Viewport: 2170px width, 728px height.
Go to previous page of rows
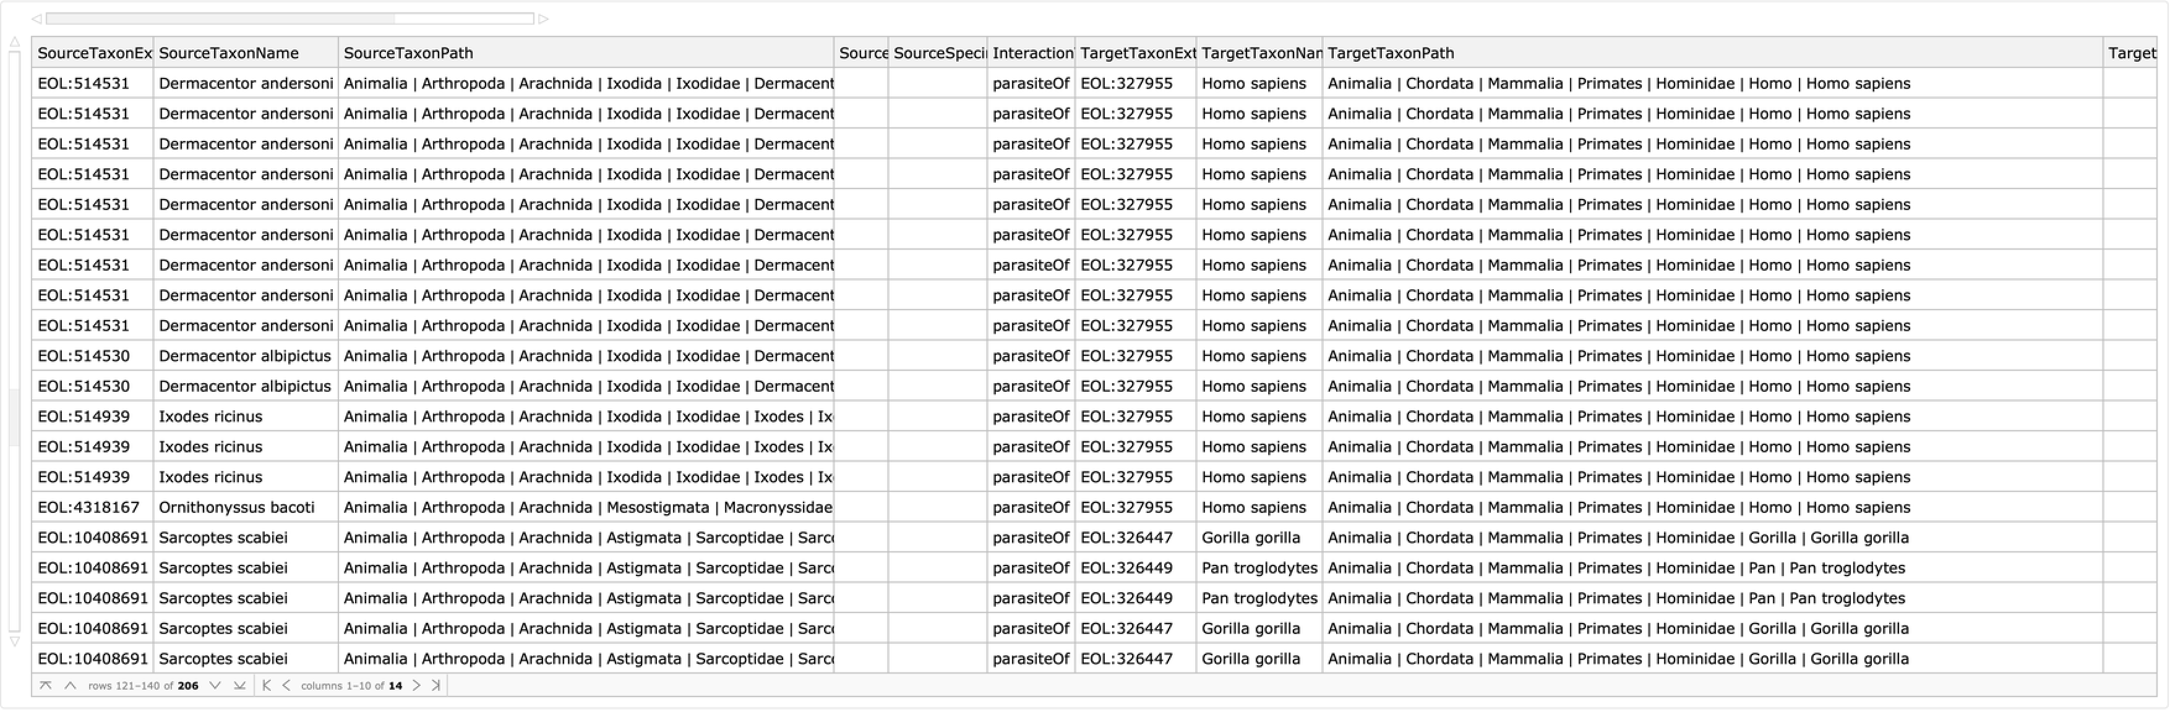click(x=71, y=686)
